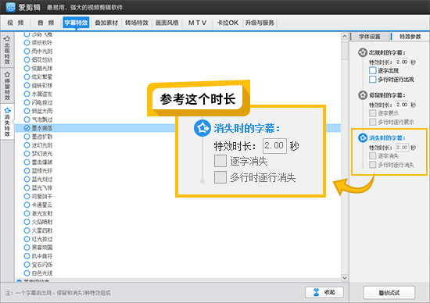
Task: Open the 音频 tab
Action: [46, 23]
